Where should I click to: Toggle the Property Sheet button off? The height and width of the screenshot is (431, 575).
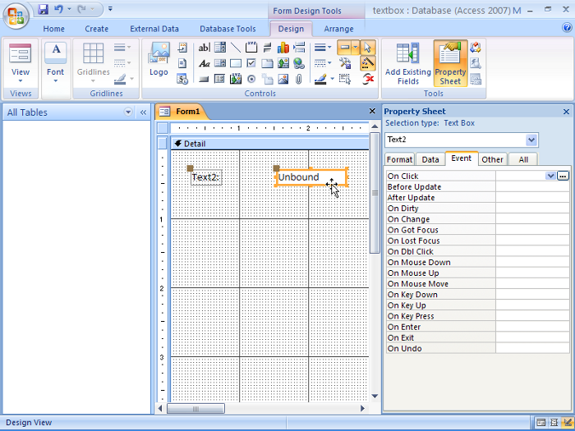coord(450,63)
